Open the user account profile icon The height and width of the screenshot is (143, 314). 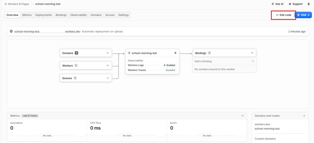[309, 4]
